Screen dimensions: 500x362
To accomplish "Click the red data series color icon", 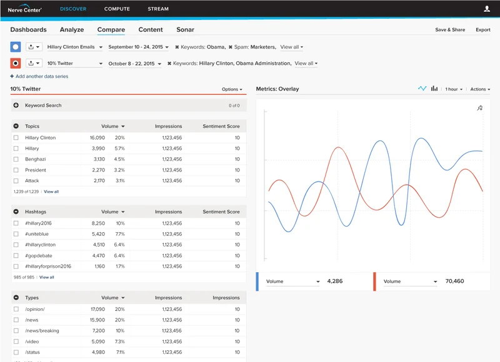I will (15, 63).
